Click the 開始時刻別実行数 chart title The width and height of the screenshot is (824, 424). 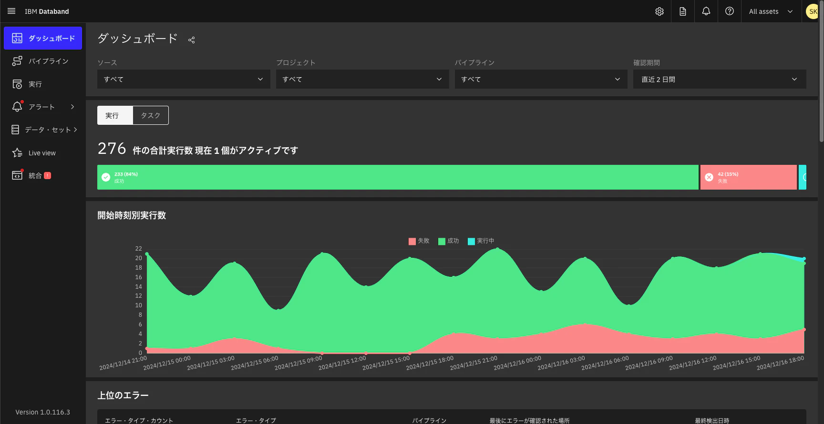tap(132, 215)
